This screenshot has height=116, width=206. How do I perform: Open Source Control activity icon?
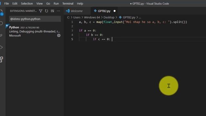coord(1,35)
